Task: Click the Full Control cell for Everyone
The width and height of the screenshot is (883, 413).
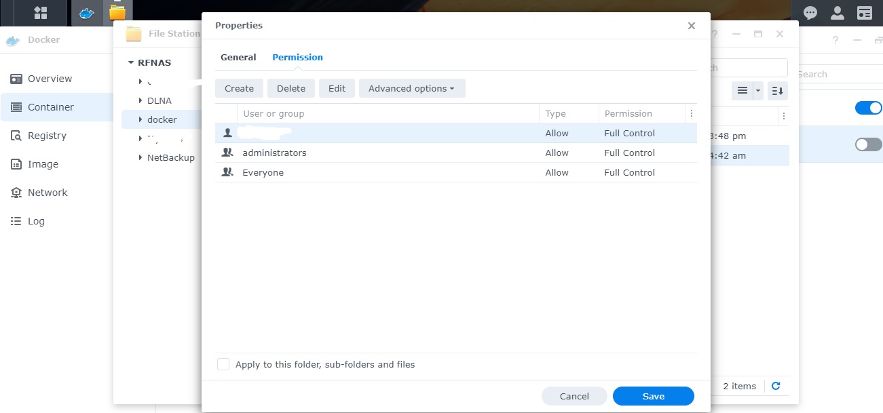Action: 629,172
